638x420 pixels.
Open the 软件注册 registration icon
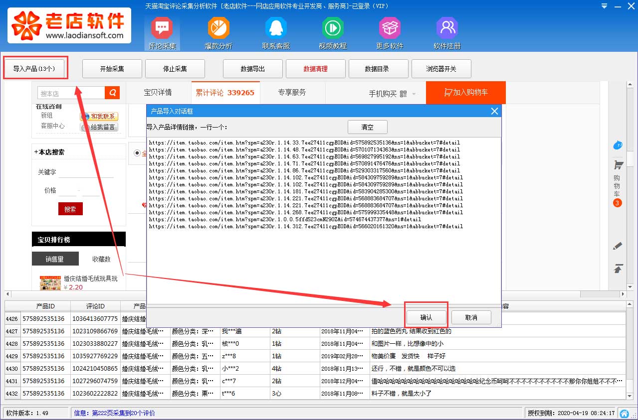(447, 33)
